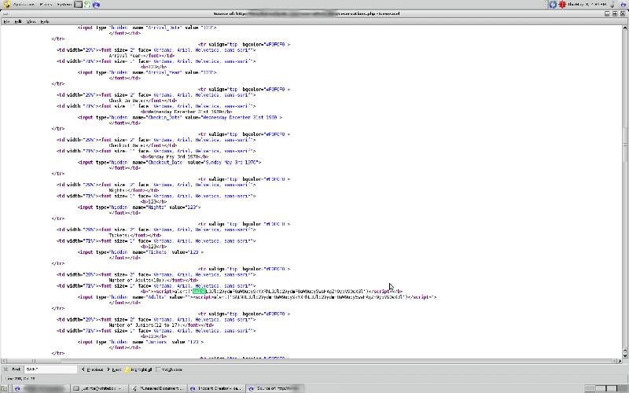Viewport: 629px width, 393px height.
Task: Open the View menu
Action: coord(31,22)
